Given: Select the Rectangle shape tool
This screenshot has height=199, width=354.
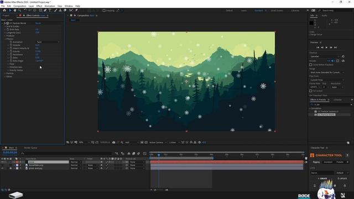Looking at the screenshot, I should tap(40, 11).
